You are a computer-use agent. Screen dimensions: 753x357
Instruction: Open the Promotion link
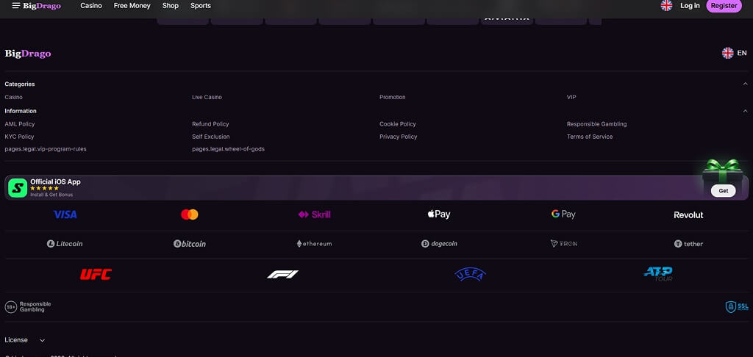(x=393, y=97)
